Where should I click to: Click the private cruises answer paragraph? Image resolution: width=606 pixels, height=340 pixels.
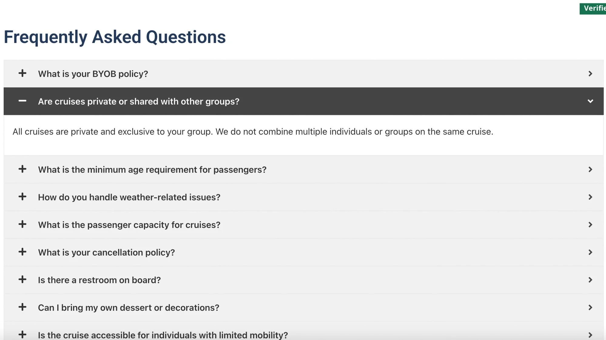[x=253, y=132]
